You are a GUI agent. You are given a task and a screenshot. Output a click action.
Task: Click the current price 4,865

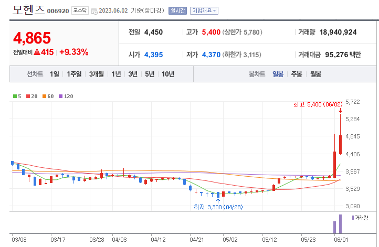point(32,38)
